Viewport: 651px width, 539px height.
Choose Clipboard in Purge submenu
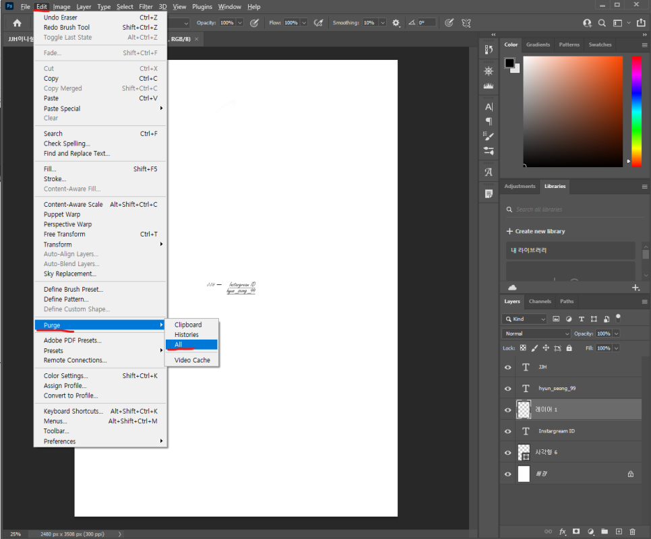tap(191, 325)
